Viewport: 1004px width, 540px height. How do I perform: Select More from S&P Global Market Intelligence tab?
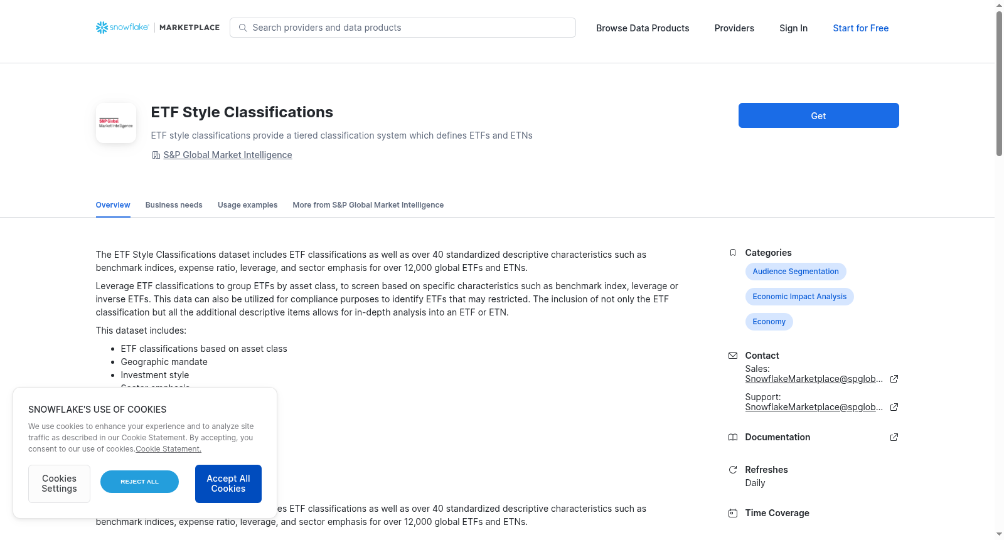pyautogui.click(x=368, y=205)
